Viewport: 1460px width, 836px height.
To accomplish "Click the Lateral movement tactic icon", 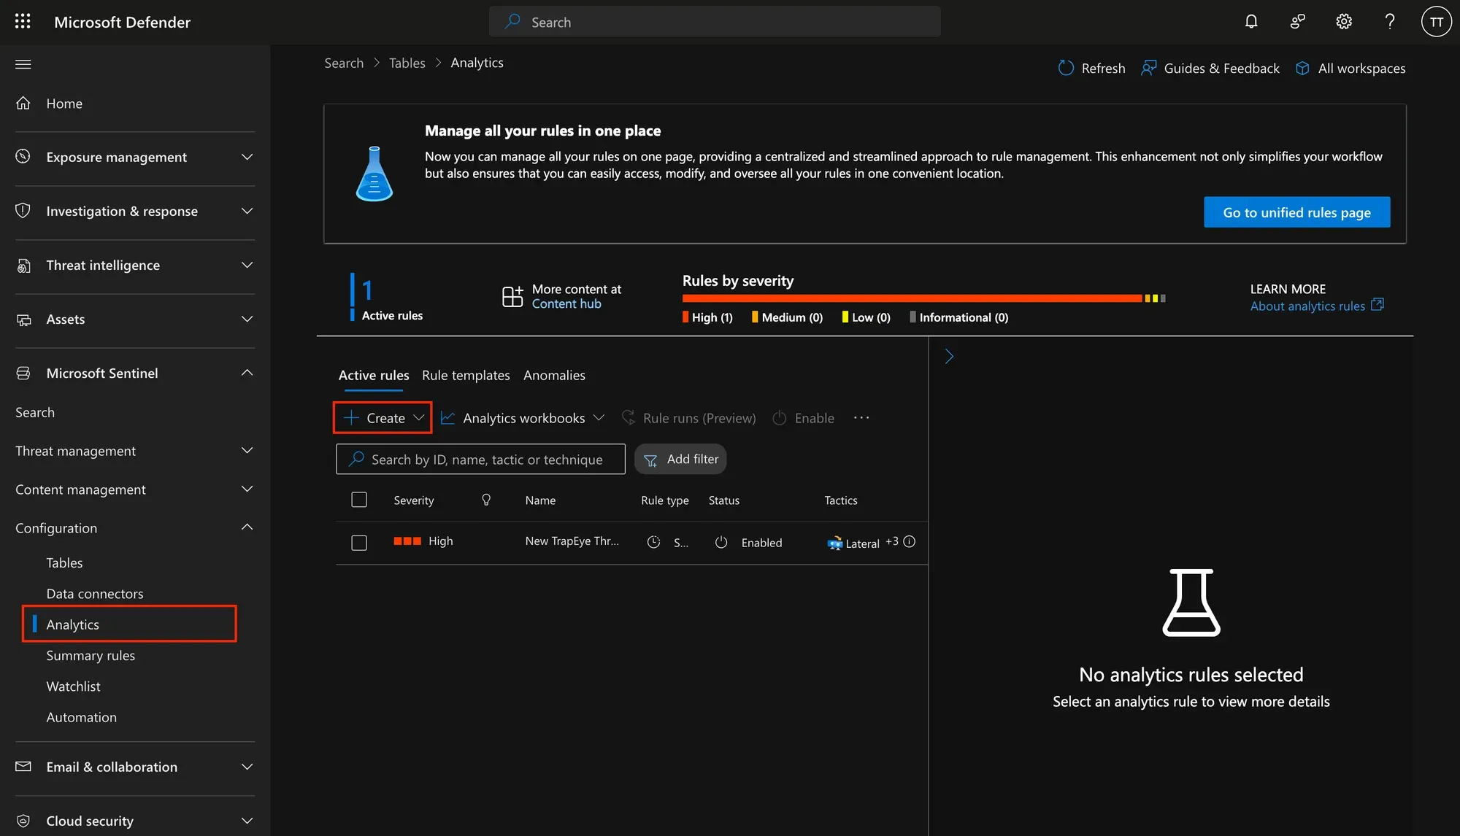I will click(x=834, y=543).
